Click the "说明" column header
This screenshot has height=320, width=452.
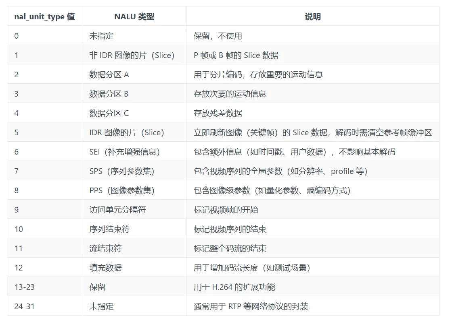(x=312, y=17)
